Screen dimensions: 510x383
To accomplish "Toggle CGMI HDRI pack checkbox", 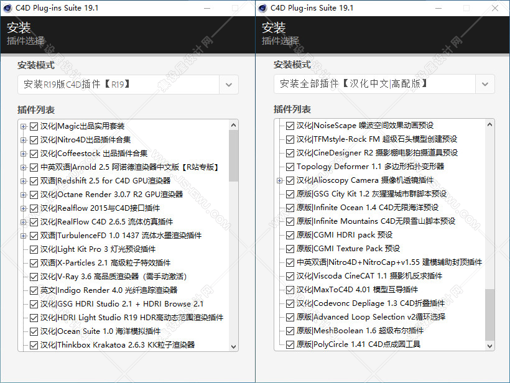I will 290,235.
